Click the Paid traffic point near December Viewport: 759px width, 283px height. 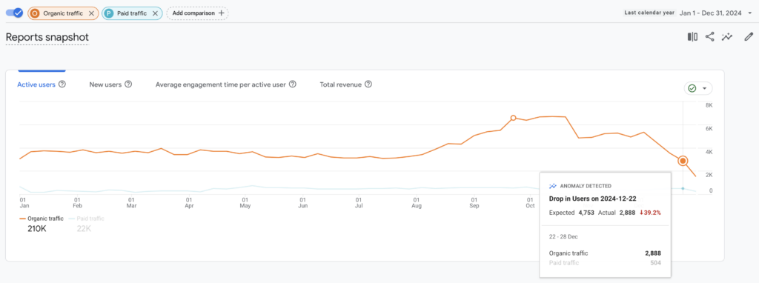683,188
